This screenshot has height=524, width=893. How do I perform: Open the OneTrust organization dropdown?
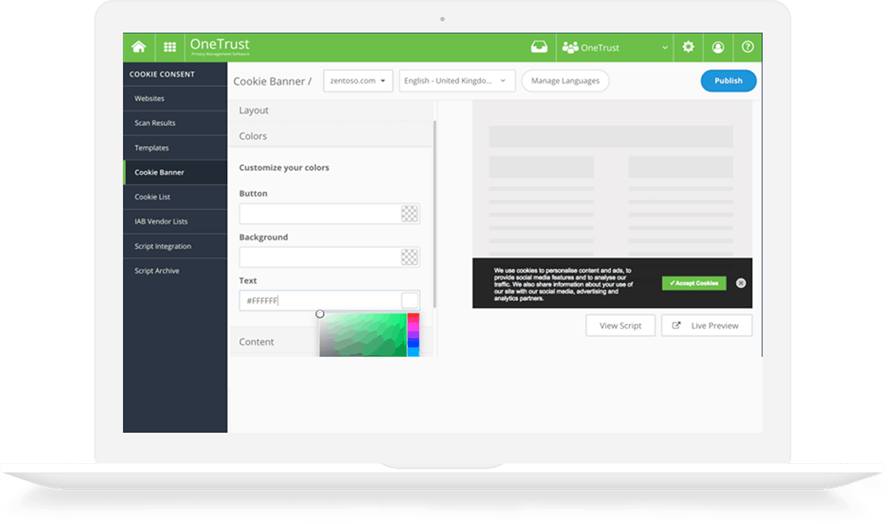pos(615,47)
